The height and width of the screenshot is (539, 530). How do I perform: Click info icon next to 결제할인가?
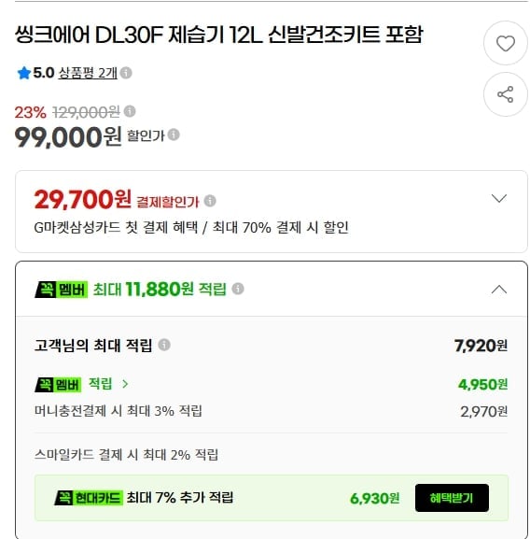point(210,201)
